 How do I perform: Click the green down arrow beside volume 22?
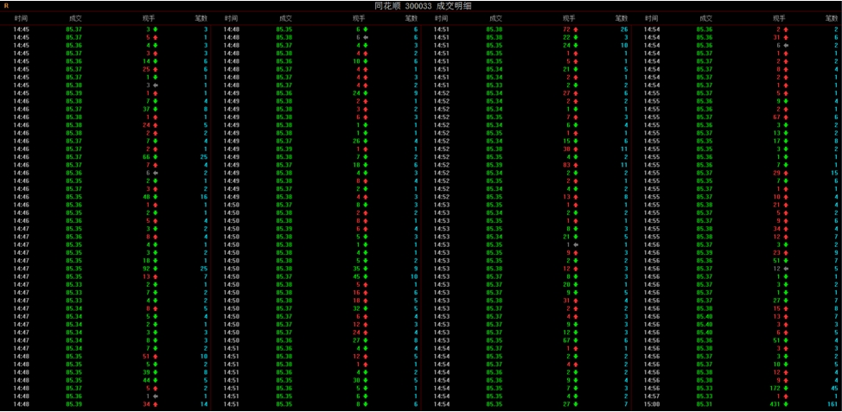click(575, 37)
